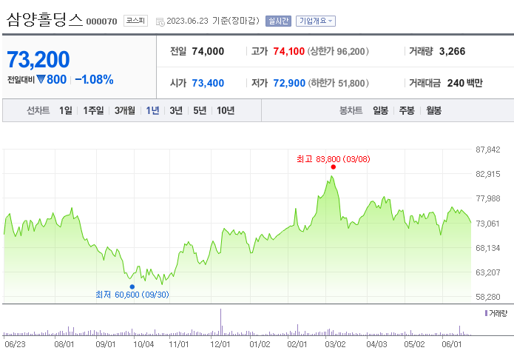514x359 pixels.
Task: Click the current price 73,200
Action: pos(38,59)
